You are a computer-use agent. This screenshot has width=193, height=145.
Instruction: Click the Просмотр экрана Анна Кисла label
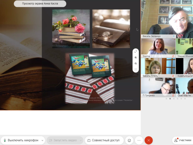[x=40, y=4]
